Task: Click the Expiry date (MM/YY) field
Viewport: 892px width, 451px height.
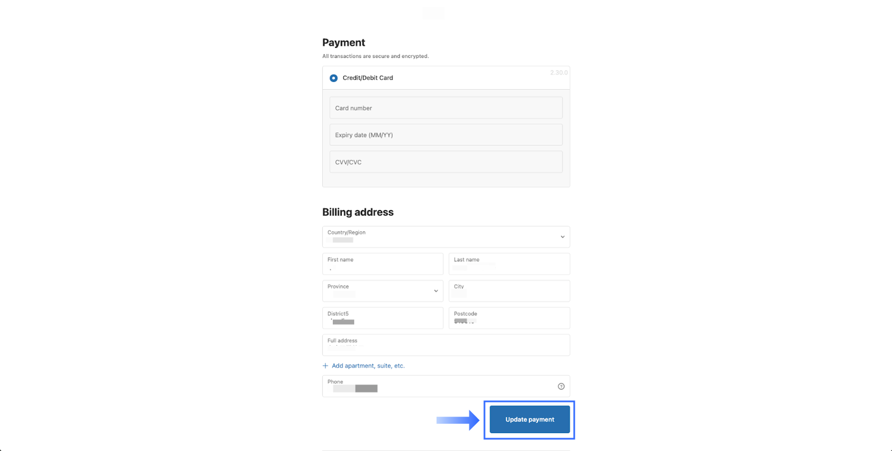Action: point(445,135)
